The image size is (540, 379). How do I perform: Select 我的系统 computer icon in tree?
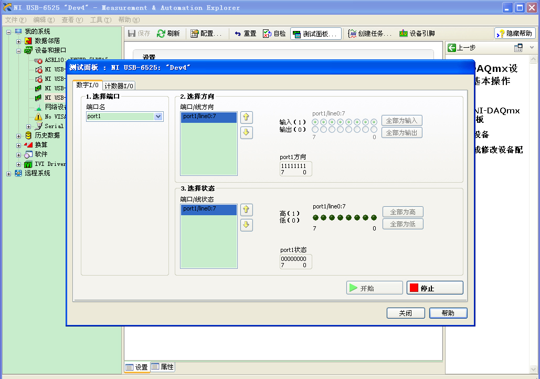[x=18, y=31]
